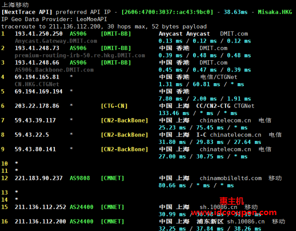Click '[CN2-BackBone]' tag on hop 7
This screenshot has width=296, height=231.
pos(125,120)
